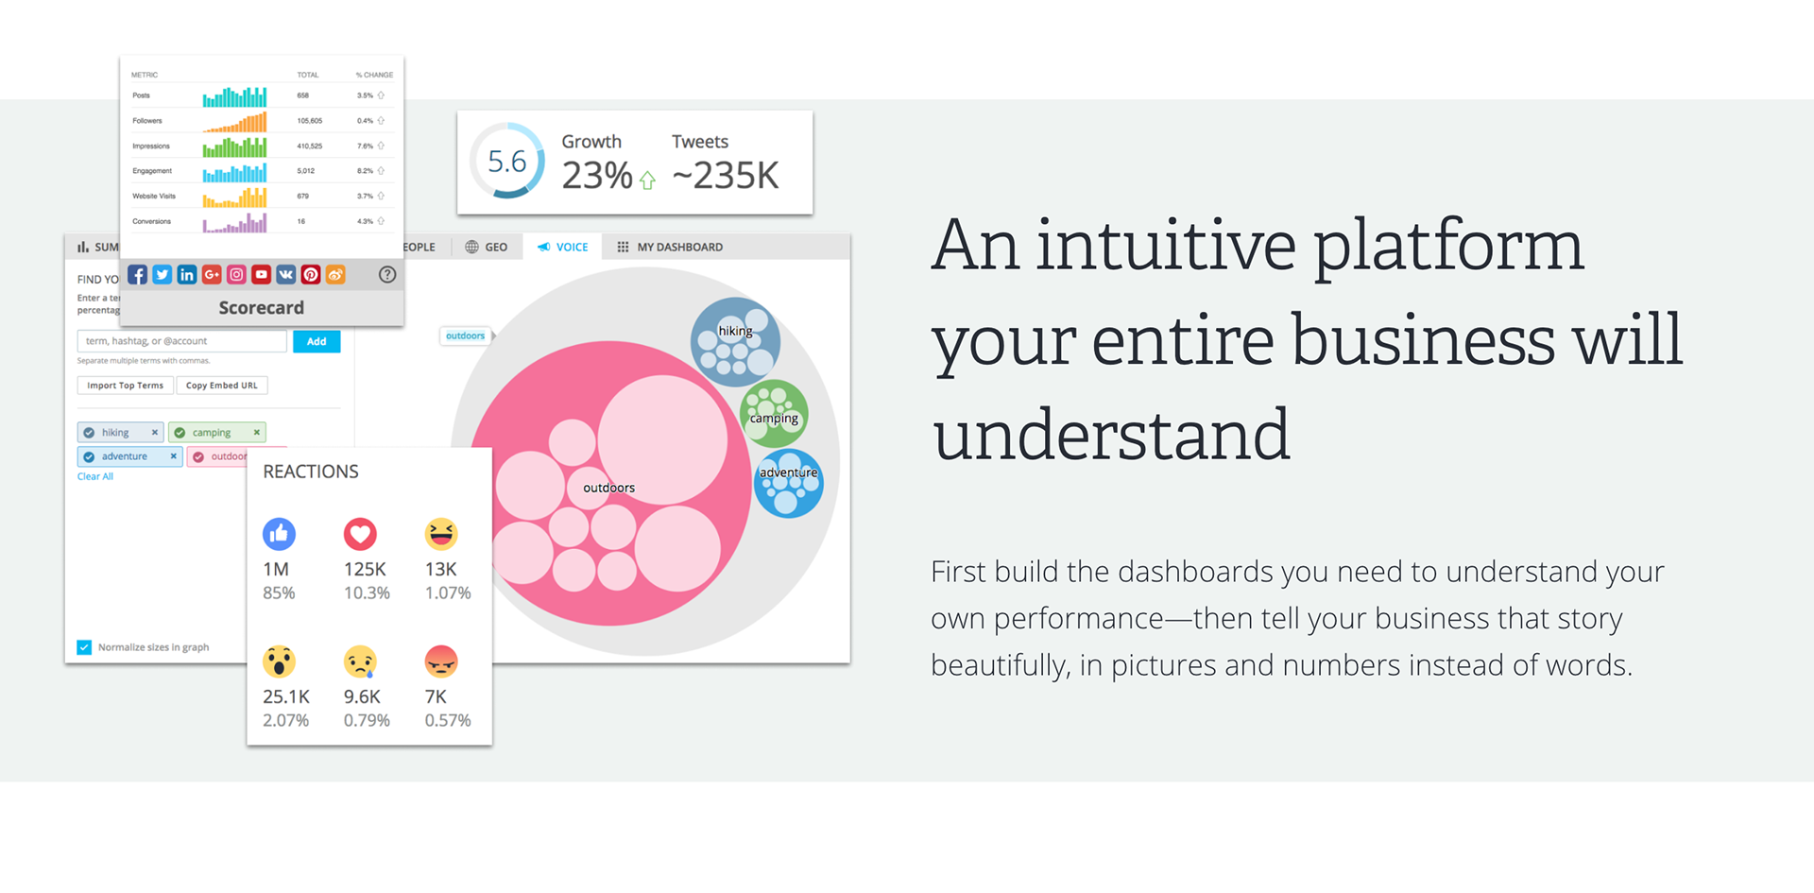Select the Pinterest network icon
This screenshot has width=1814, height=893.
[x=311, y=275]
